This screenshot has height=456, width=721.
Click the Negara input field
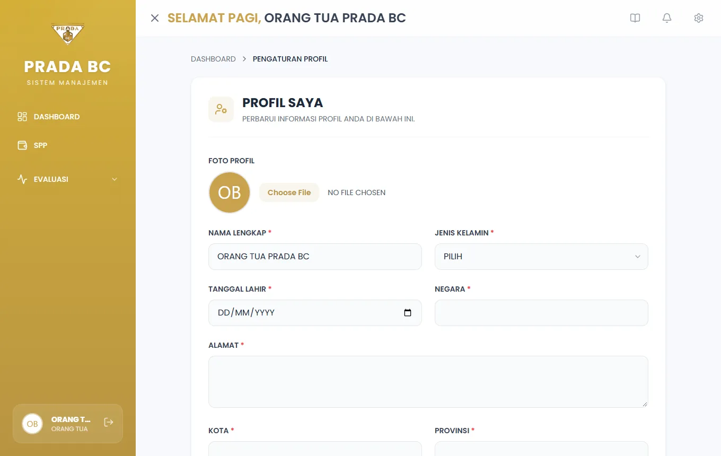click(x=541, y=313)
